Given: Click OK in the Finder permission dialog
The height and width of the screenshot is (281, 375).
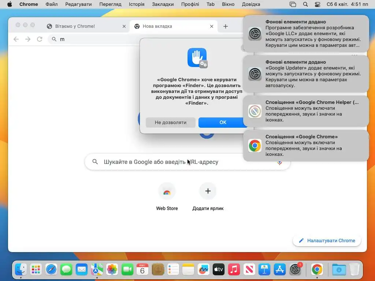Looking at the screenshot, I should coord(223,122).
